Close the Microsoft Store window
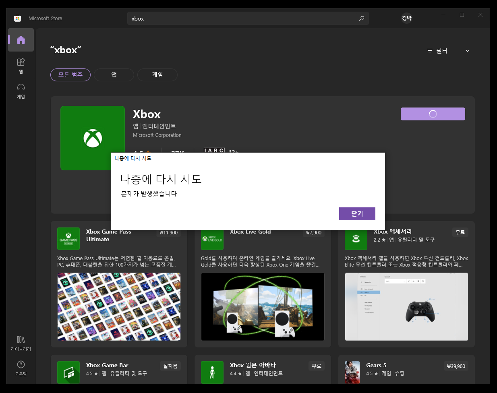Screen dimensions: 497x393 click(x=480, y=15)
